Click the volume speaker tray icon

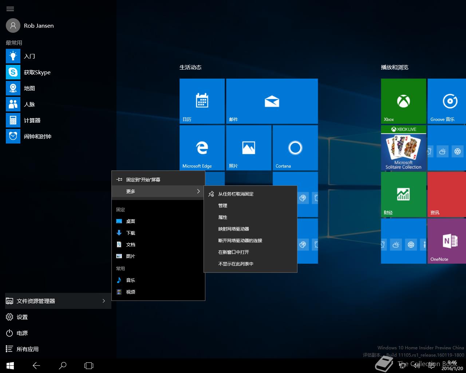point(417,365)
